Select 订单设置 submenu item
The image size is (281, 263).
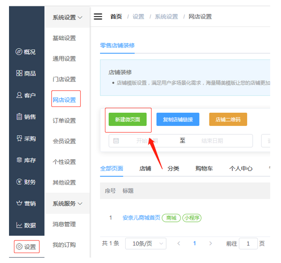point(64,120)
